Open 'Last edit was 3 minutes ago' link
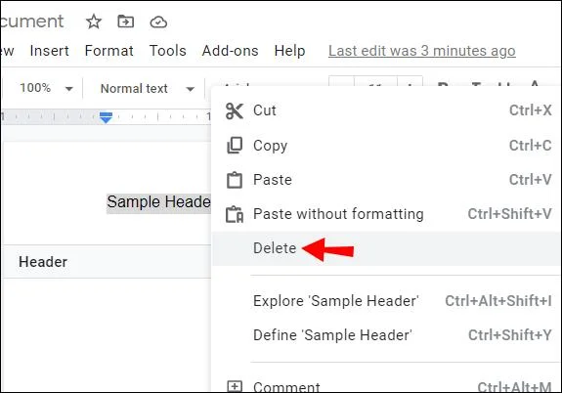Image resolution: width=562 pixels, height=393 pixels. (422, 51)
